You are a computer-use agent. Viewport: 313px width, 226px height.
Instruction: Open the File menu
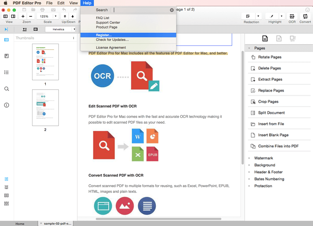(x=49, y=3)
